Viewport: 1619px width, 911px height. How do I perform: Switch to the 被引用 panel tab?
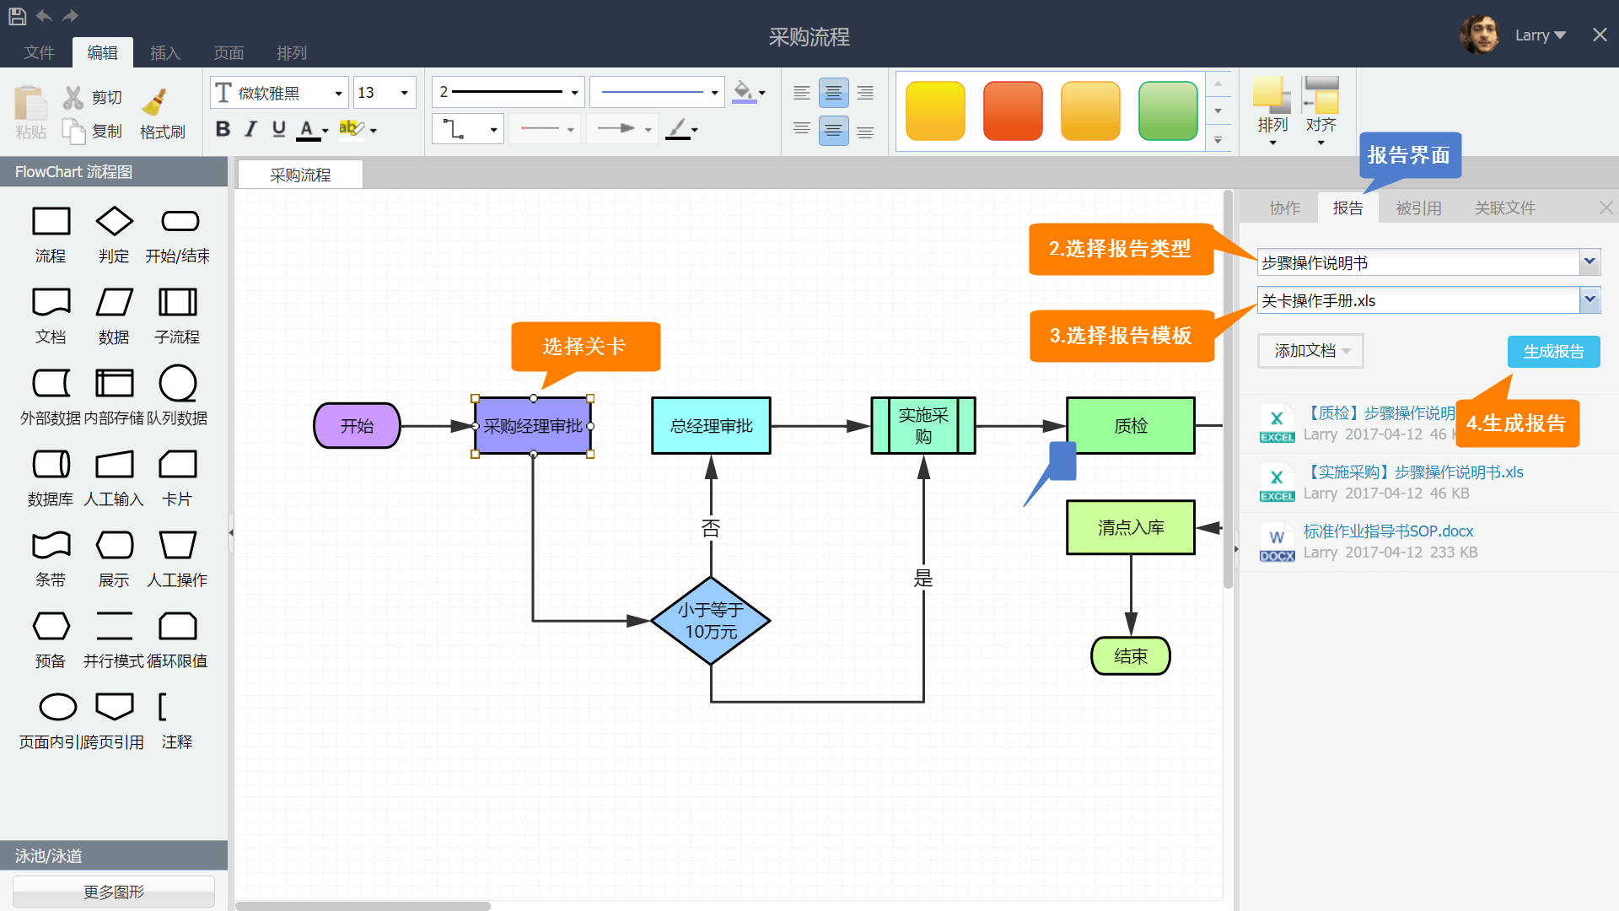pyautogui.click(x=1418, y=208)
